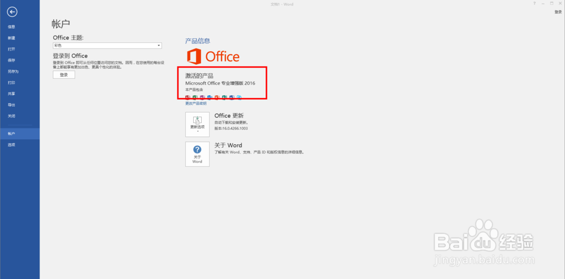This screenshot has height=279, width=565.
Task: Click the 帐户 page title
Action: (x=60, y=24)
